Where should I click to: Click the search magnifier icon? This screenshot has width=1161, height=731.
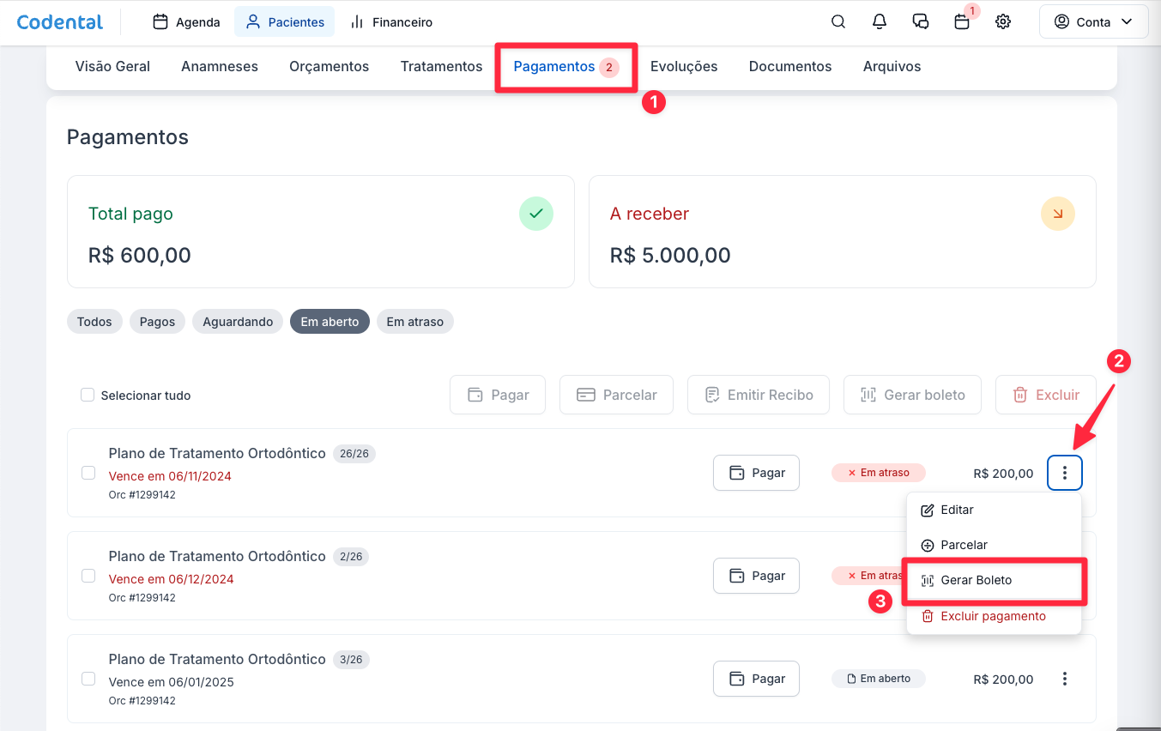[838, 22]
